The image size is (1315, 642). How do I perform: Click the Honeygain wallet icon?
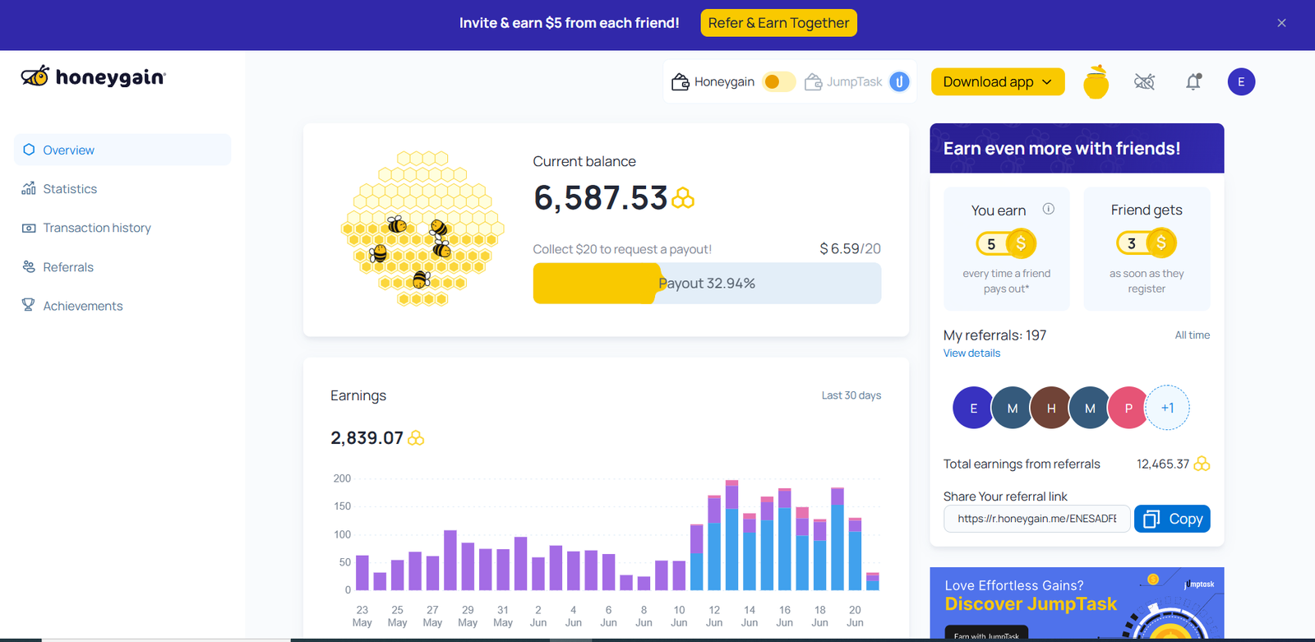pyautogui.click(x=681, y=81)
